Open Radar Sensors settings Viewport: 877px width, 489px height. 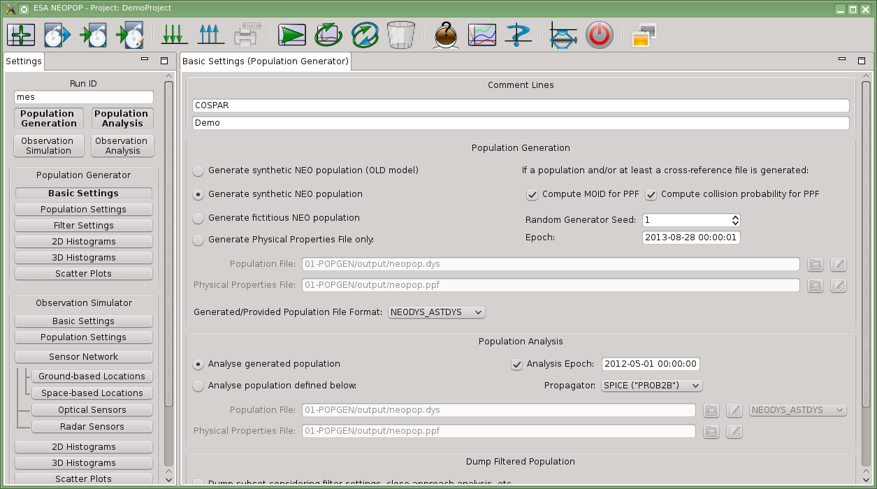click(92, 427)
